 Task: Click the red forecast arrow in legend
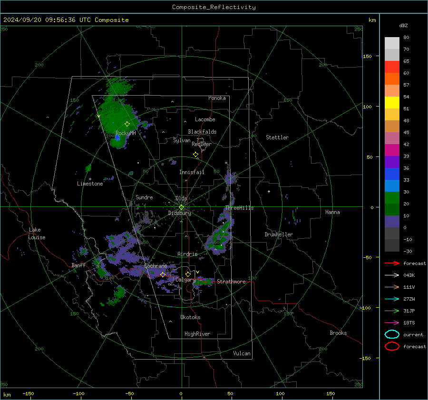click(392, 263)
